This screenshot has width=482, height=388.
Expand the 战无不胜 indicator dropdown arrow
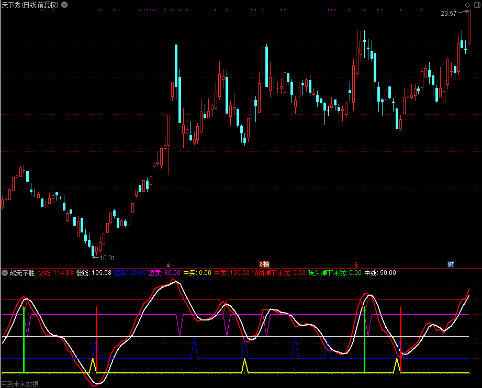point(5,273)
